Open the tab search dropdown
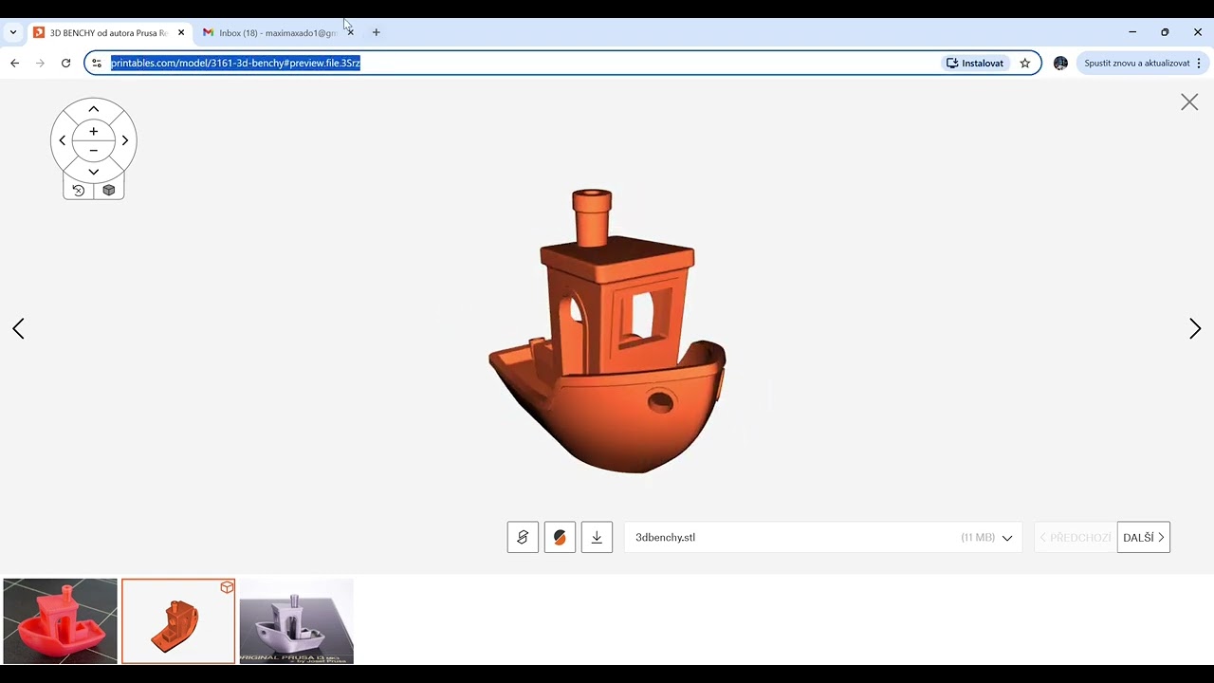 [x=13, y=32]
